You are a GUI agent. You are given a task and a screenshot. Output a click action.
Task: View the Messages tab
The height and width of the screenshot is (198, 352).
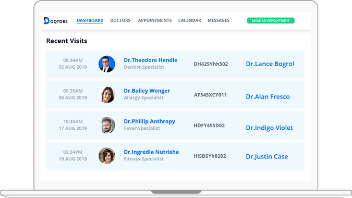(x=219, y=20)
